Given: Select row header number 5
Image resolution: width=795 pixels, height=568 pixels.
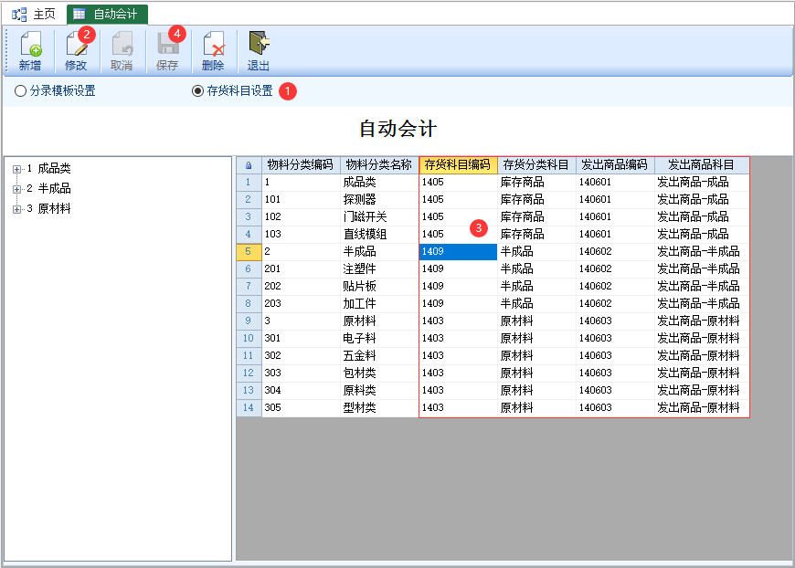Looking at the screenshot, I should pos(249,252).
